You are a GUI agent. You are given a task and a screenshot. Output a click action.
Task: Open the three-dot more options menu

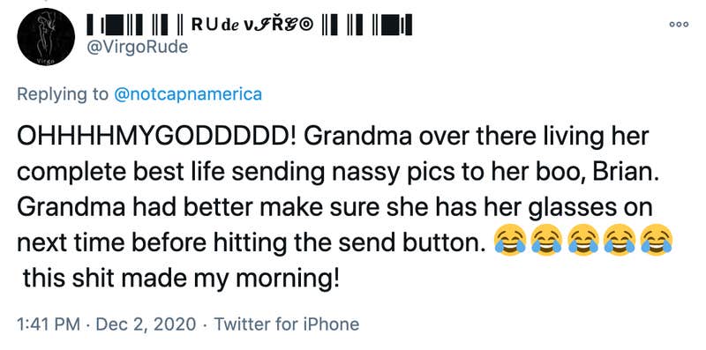click(679, 25)
